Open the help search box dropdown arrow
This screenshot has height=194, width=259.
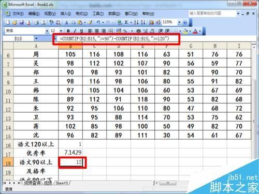point(238,13)
